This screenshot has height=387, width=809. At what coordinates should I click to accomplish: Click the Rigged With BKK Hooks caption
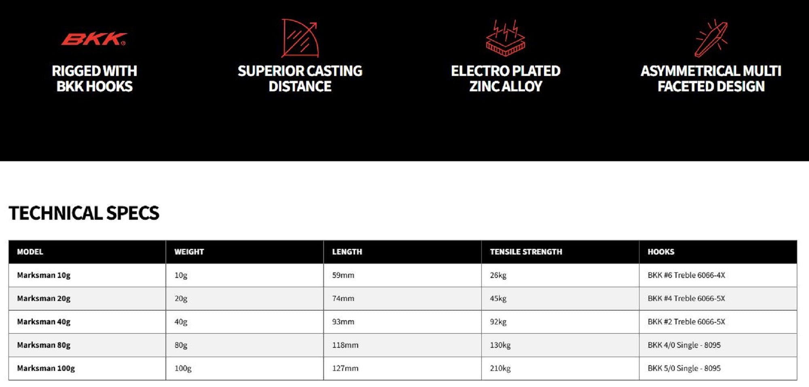click(x=94, y=79)
